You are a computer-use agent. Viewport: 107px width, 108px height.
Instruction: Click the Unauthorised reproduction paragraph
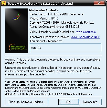point(53,71)
